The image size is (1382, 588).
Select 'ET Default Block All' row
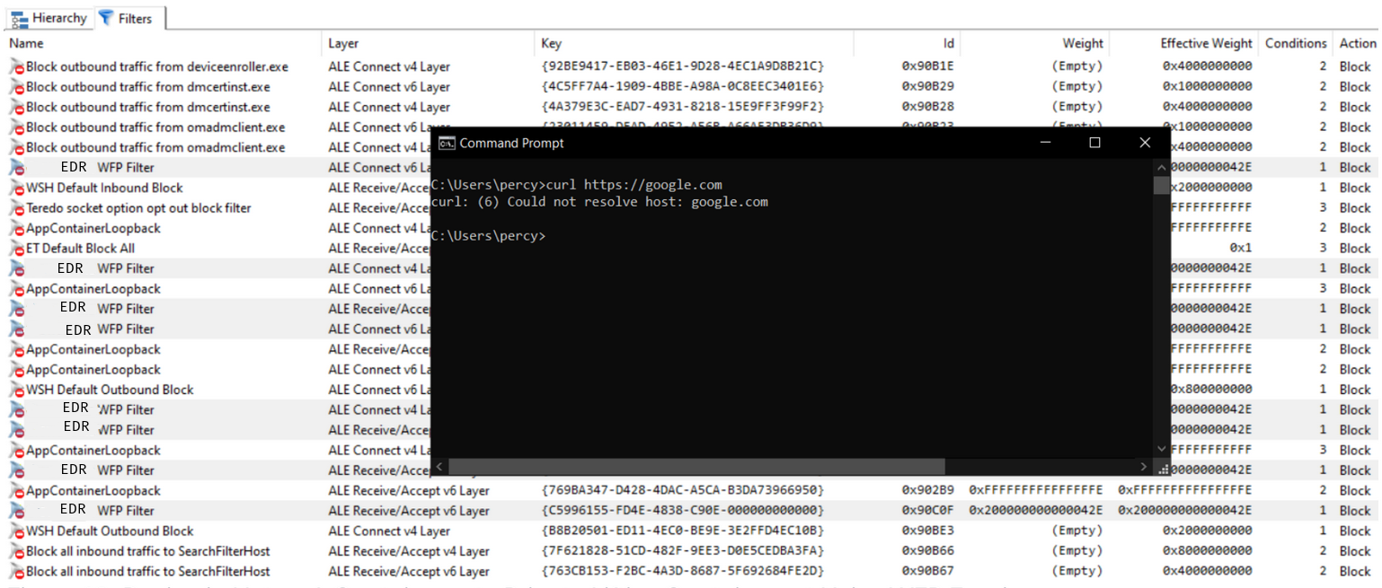(x=80, y=249)
